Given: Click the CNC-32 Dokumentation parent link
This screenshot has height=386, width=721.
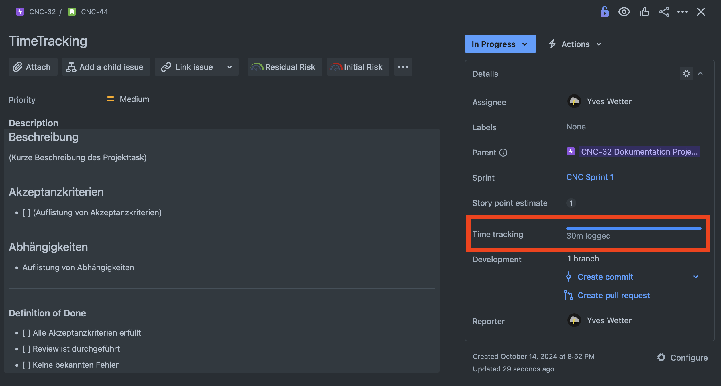Looking at the screenshot, I should pyautogui.click(x=634, y=151).
